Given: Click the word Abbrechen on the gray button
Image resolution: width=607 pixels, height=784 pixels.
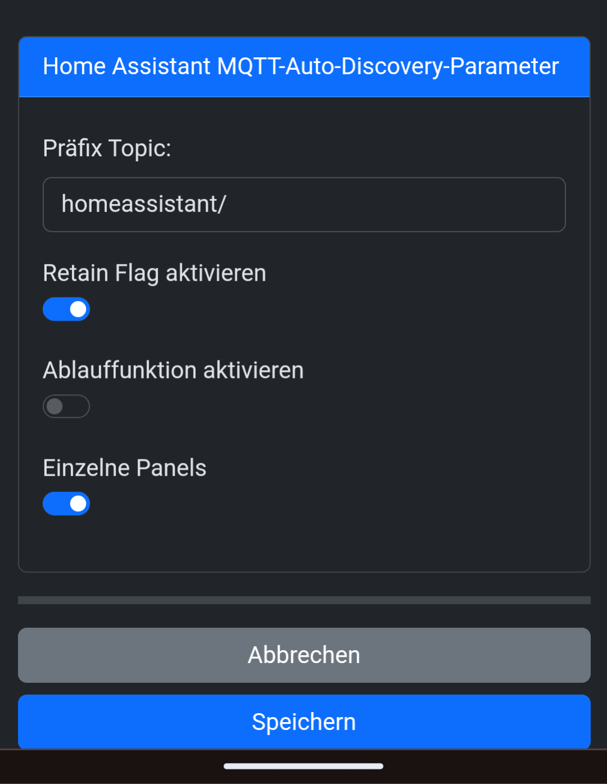Looking at the screenshot, I should (304, 655).
